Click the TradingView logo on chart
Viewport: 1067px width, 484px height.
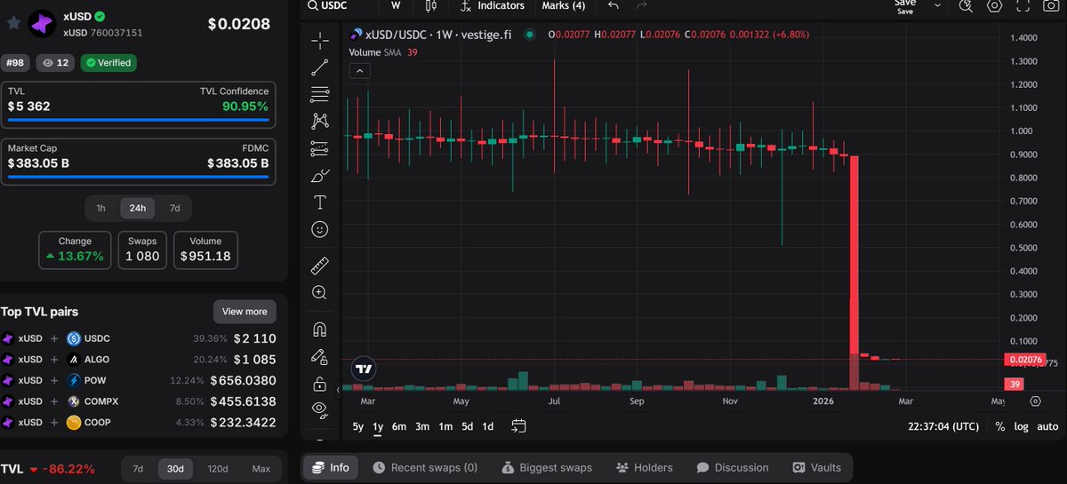click(363, 369)
